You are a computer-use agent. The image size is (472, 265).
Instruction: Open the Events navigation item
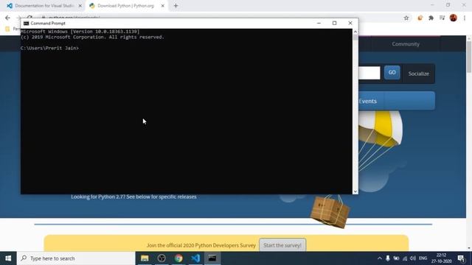tap(367, 102)
